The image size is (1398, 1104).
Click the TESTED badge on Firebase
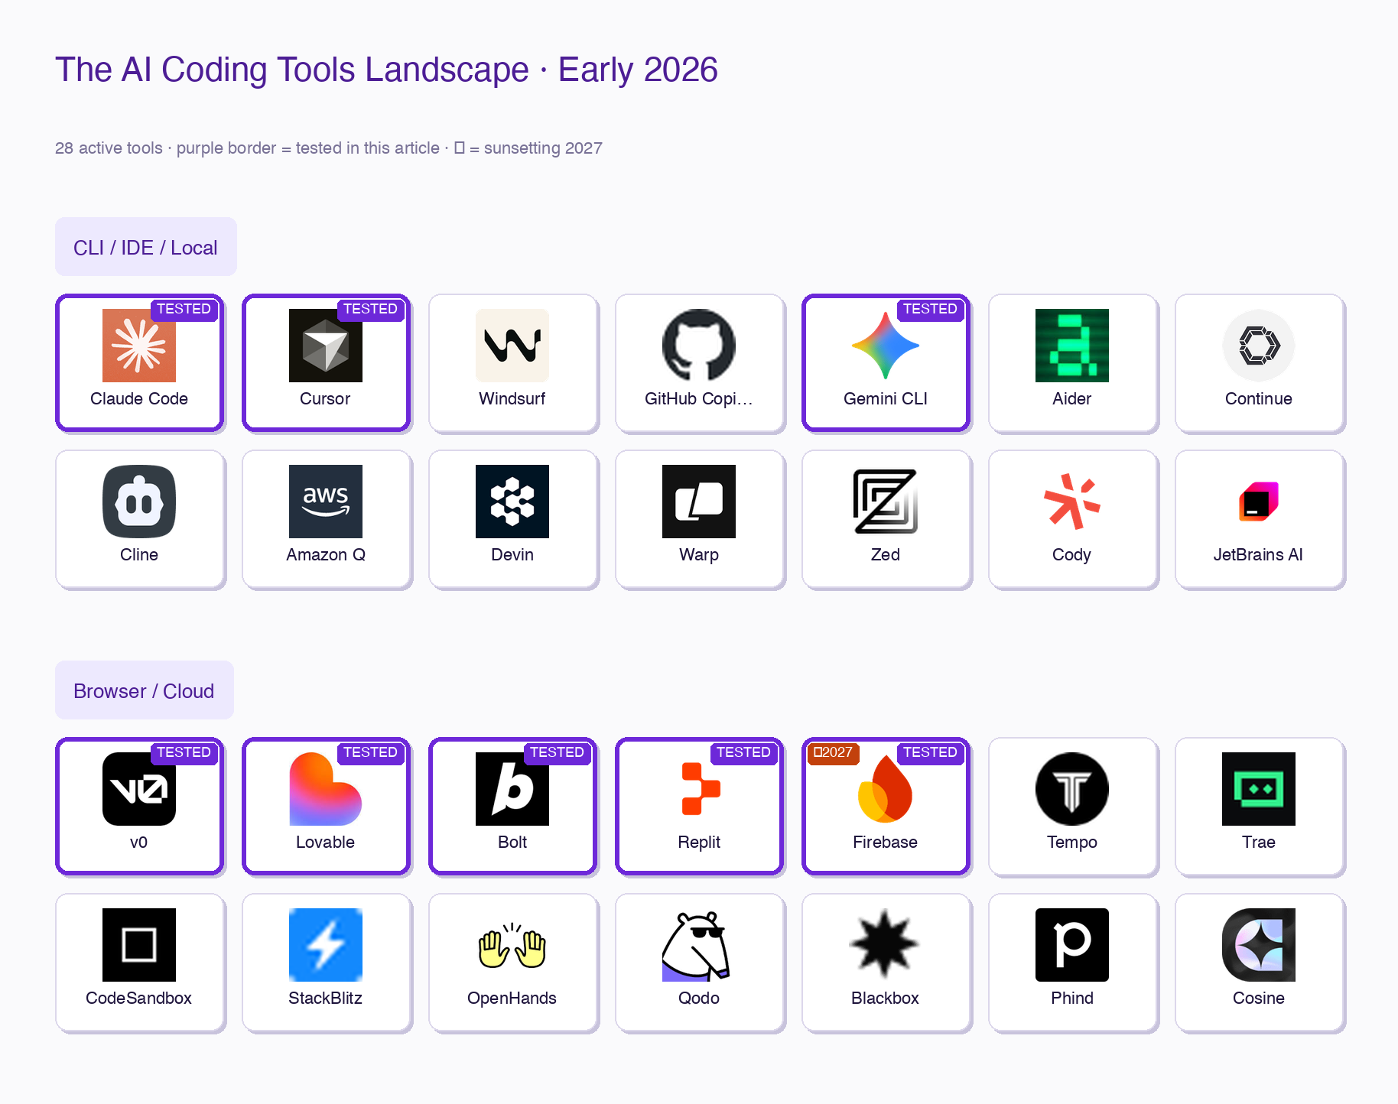click(x=931, y=752)
